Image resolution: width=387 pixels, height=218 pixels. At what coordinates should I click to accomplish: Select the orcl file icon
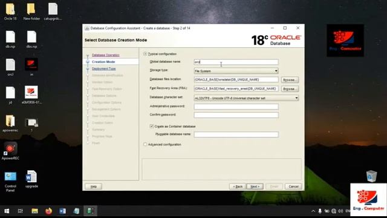click(x=10, y=65)
